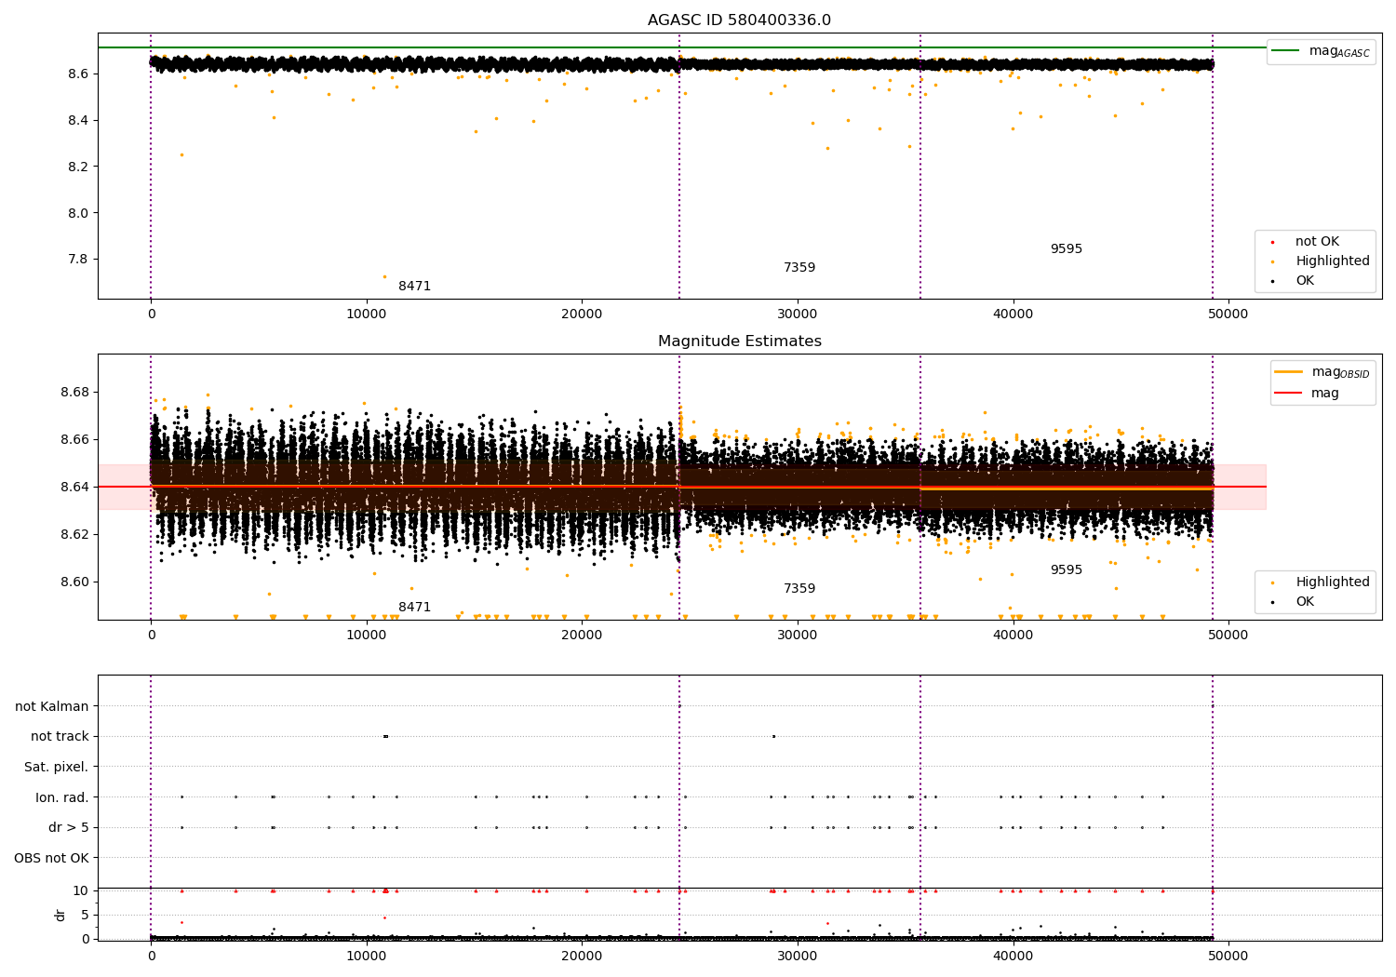This screenshot has height=977, width=1396.
Task: Click the green mag AGASC line sample in legend
Action: 1286,51
